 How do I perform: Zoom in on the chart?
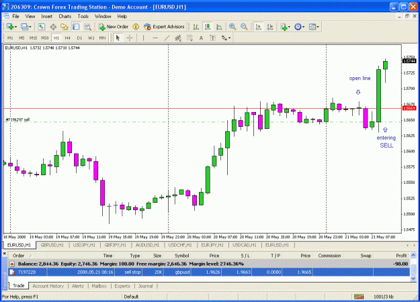(233, 27)
